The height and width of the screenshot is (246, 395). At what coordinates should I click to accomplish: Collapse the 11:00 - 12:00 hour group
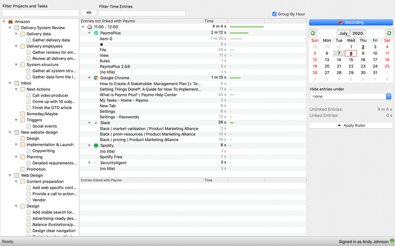click(83, 27)
